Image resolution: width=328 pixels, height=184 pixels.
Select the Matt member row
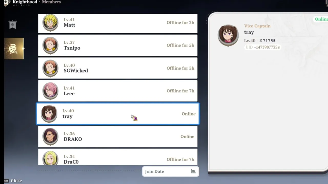coord(118,23)
